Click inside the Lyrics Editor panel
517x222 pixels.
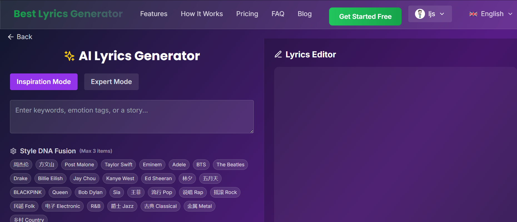[x=395, y=144]
